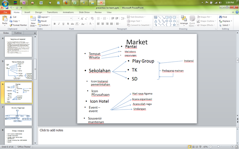
Task: Center text in paragraph group
Action: [x=103, y=24]
